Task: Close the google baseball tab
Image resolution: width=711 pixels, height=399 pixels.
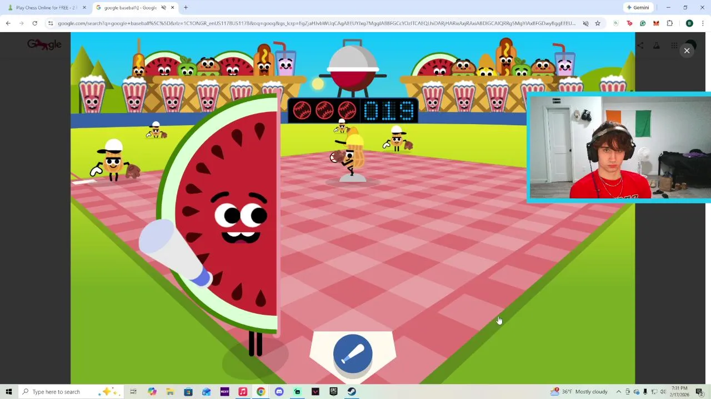Action: point(173,8)
